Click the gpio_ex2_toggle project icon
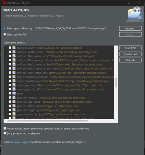Image resolution: width=145 pixels, height=155 pixels. point(14,110)
